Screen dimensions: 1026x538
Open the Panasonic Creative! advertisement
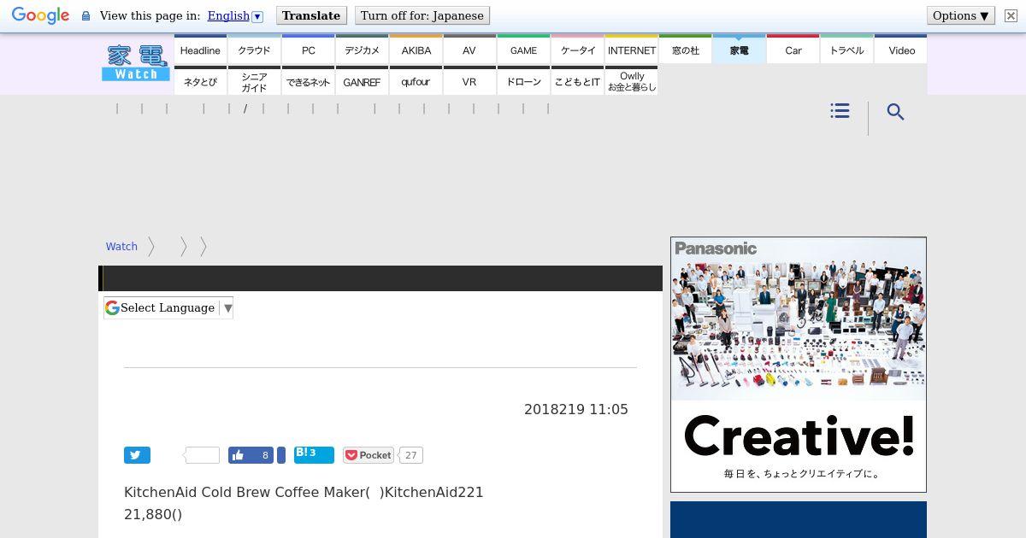[798, 365]
